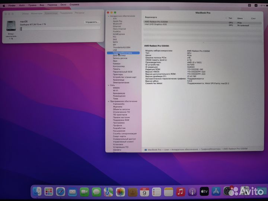Click the battery status in menu bar
Viewport: 268px width, 201px height.
coord(264,6)
